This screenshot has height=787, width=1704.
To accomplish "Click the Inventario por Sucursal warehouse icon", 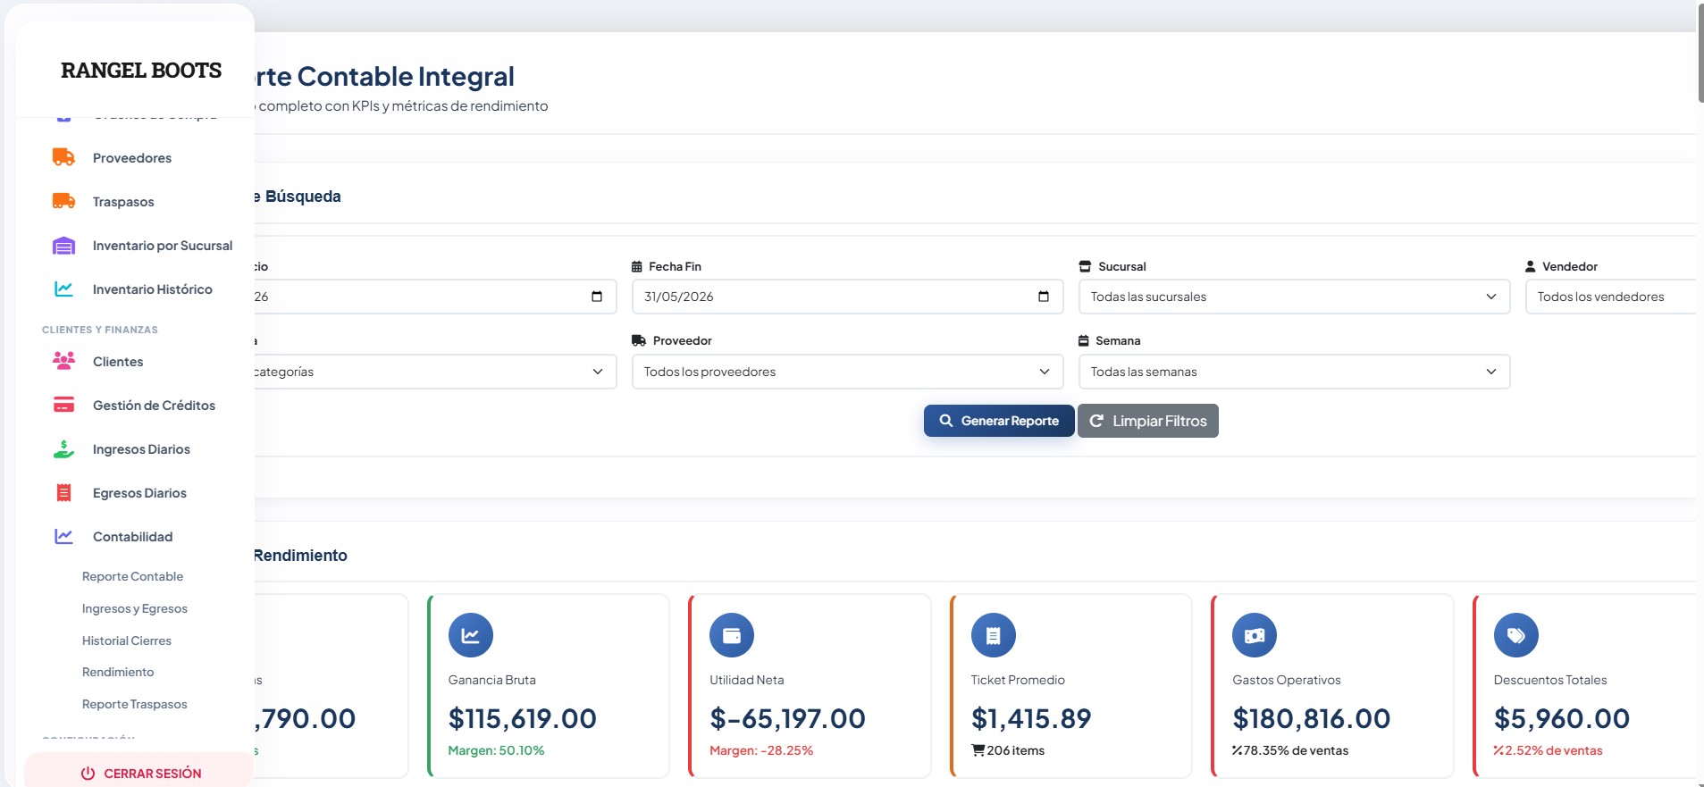I will (63, 246).
